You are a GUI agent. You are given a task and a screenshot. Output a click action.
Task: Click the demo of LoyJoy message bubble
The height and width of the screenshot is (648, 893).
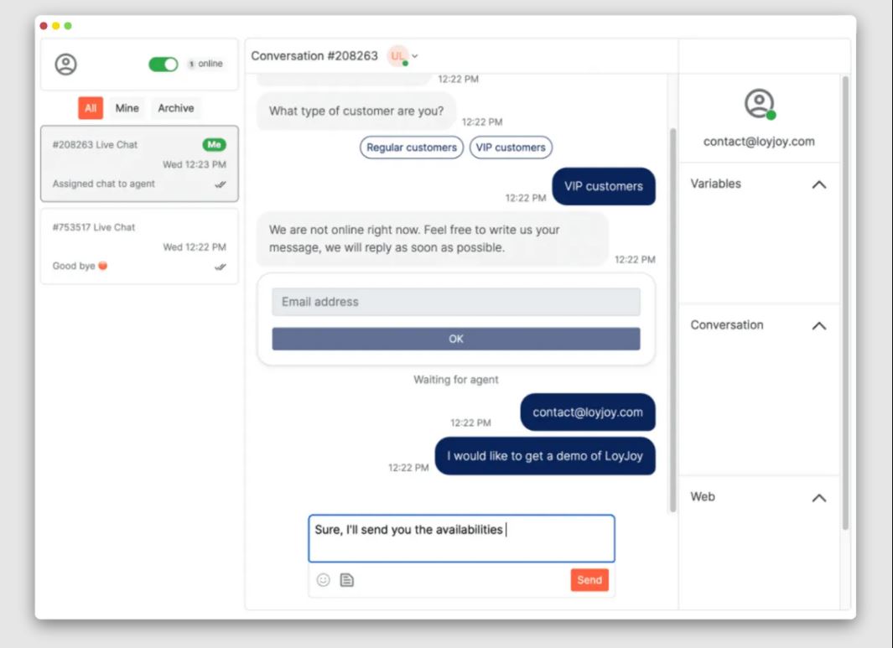[x=545, y=456]
